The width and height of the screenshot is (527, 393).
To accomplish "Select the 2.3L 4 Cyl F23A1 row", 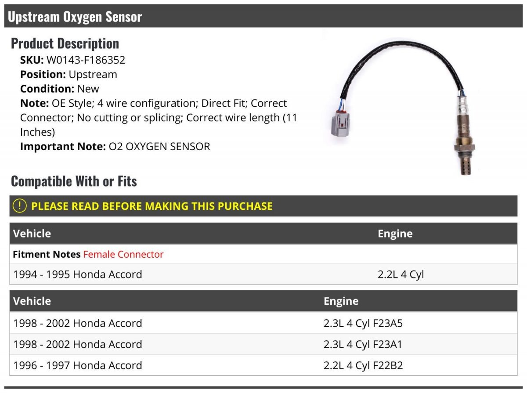I will (x=263, y=344).
